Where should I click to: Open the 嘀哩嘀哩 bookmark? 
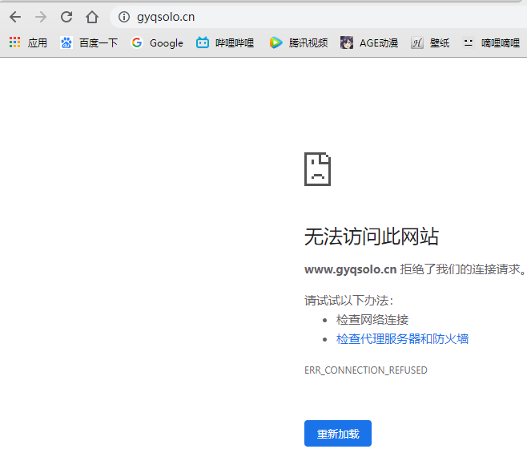point(492,42)
